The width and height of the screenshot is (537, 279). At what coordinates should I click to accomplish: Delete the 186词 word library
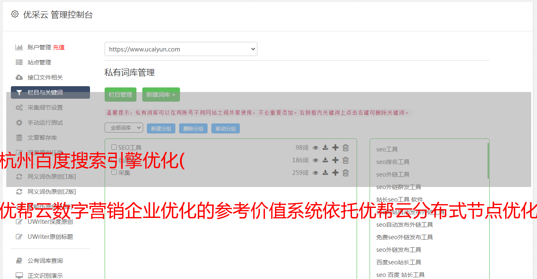(x=346, y=160)
